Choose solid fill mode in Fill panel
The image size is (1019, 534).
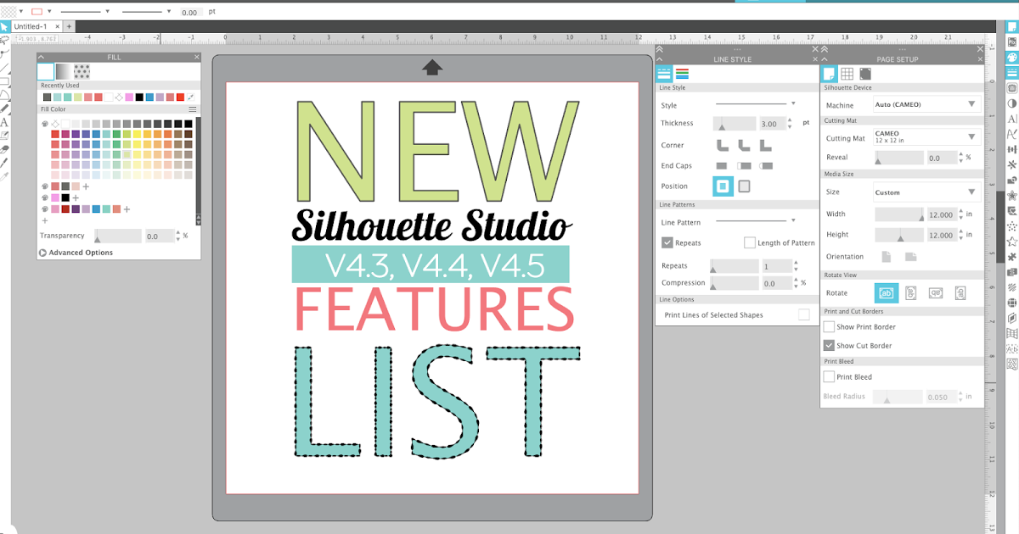46,71
